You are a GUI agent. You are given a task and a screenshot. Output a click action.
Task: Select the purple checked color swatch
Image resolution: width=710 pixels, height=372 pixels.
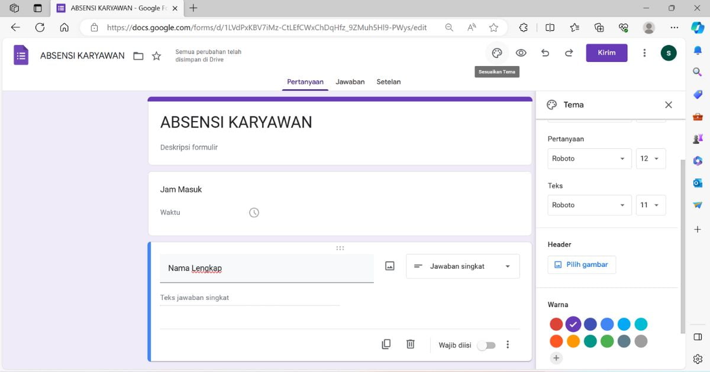click(x=573, y=324)
